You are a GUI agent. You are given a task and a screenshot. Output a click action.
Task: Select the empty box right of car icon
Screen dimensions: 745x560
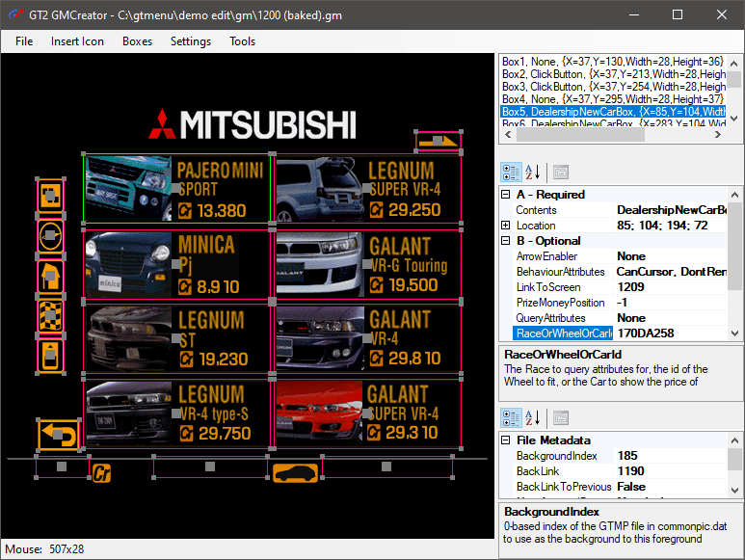pos(386,467)
